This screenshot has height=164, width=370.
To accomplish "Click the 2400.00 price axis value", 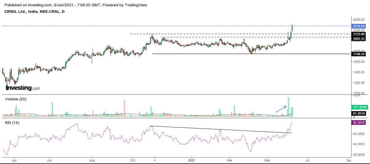I will (x=359, y=19).
